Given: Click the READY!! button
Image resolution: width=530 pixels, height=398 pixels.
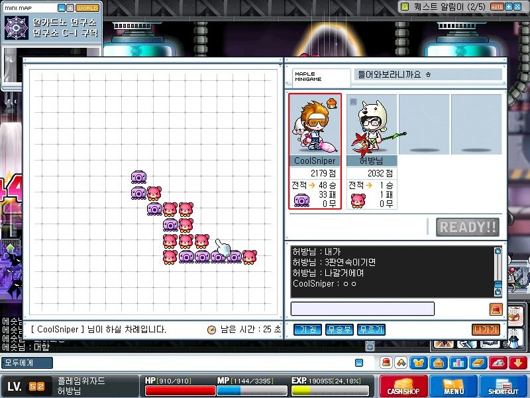Looking at the screenshot, I should point(468,227).
